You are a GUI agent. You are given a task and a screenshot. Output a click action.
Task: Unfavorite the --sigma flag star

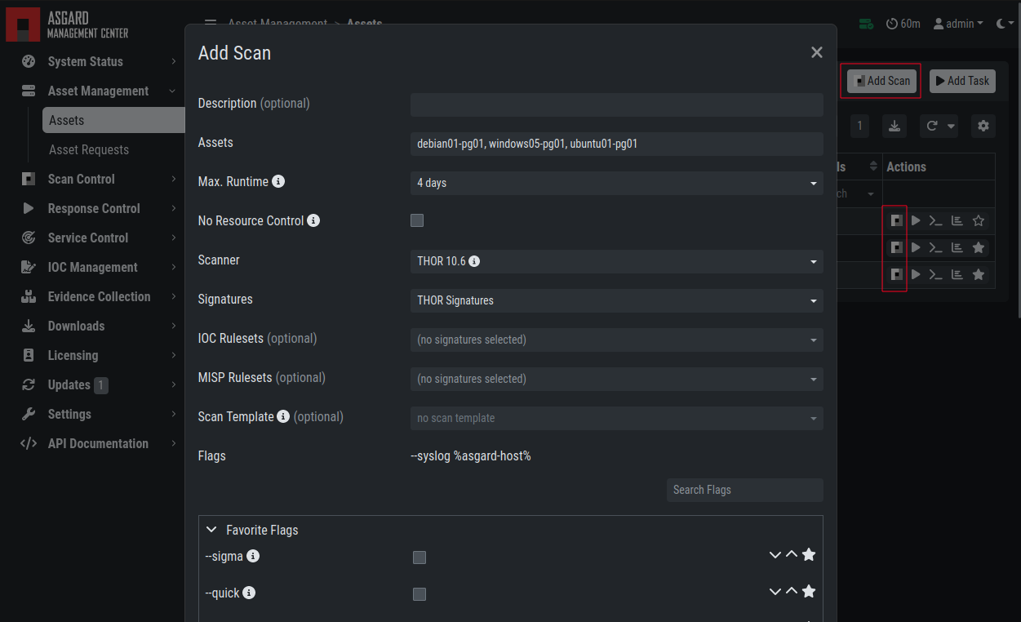[x=809, y=555]
